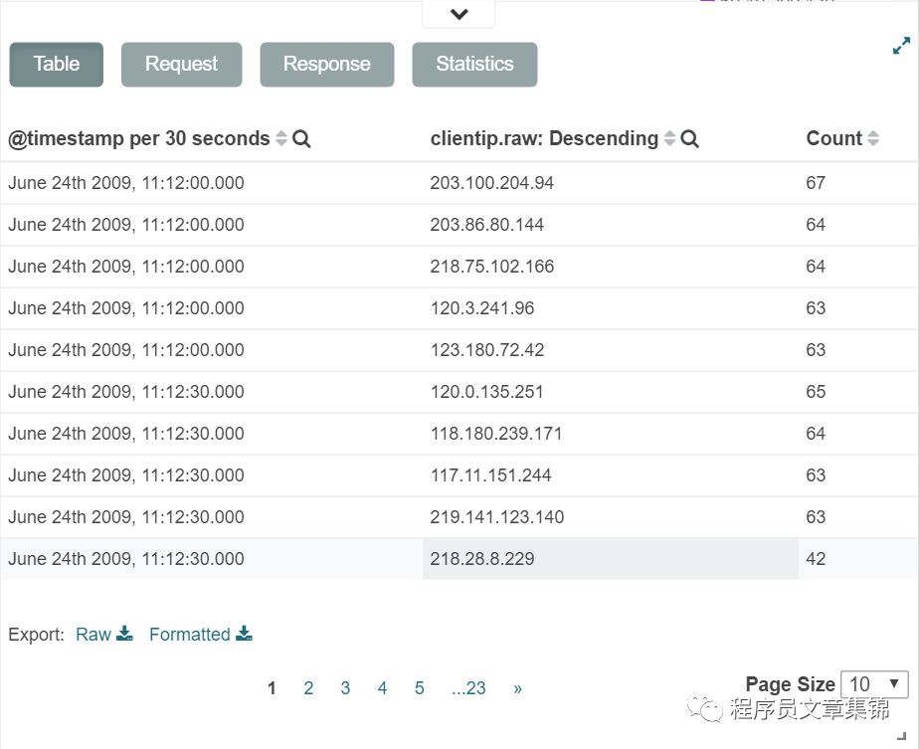The image size is (919, 749).
Task: Sort by the @timestamp column arrows
Action: pos(281,139)
